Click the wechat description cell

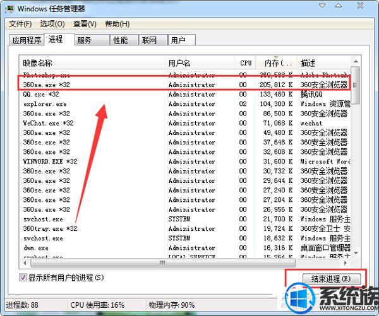[311, 123]
